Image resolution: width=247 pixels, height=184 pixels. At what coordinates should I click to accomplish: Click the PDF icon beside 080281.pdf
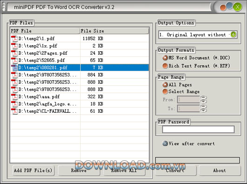[14, 68]
